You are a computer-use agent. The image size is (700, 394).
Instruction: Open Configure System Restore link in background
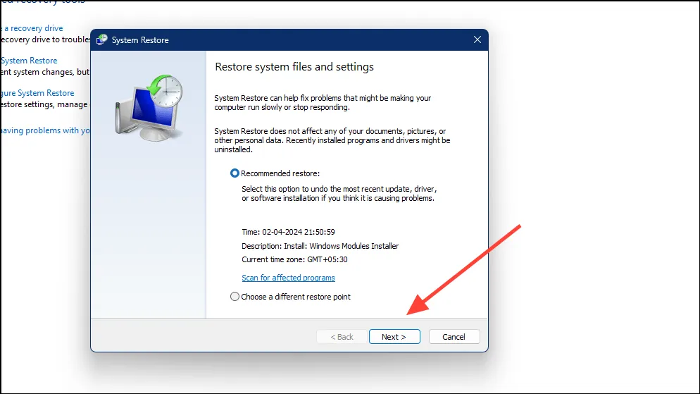pos(37,93)
